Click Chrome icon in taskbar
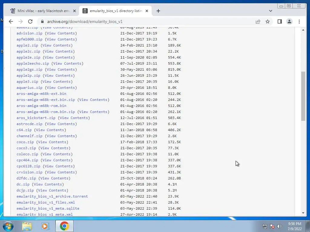The height and width of the screenshot is (232, 310). pos(64,226)
